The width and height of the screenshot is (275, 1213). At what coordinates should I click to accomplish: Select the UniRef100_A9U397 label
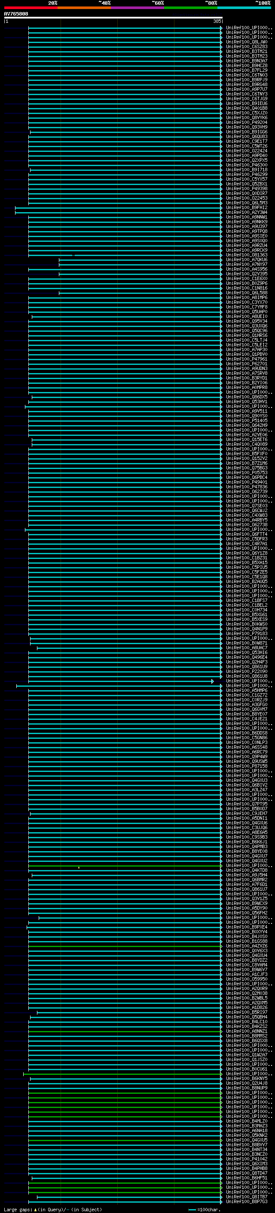246,226
